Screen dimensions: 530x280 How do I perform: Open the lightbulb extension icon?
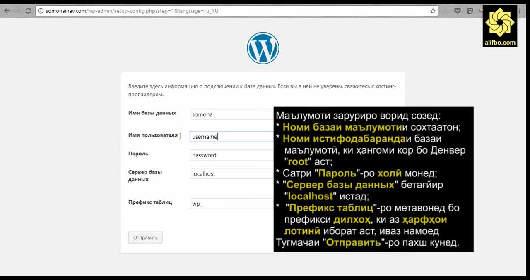(x=470, y=11)
